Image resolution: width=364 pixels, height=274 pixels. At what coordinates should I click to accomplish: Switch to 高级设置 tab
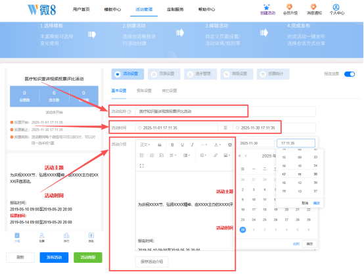pos(237,74)
